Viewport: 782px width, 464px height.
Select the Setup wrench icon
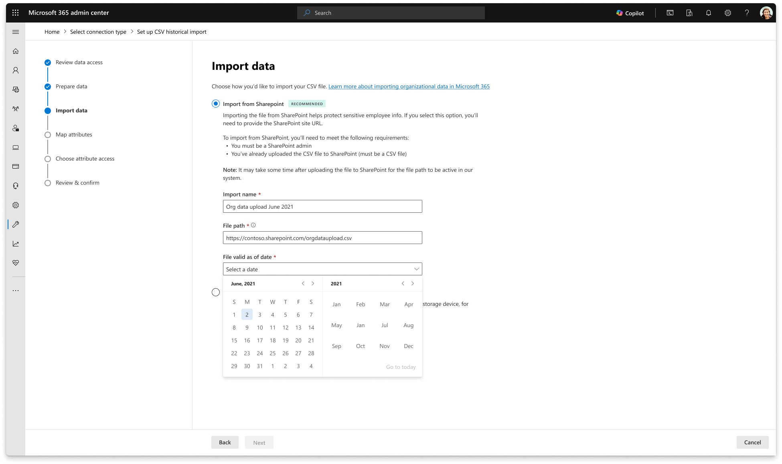[16, 224]
